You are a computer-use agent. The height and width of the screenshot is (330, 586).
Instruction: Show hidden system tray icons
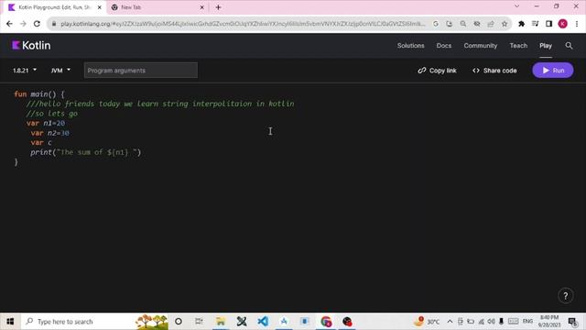[450, 322]
